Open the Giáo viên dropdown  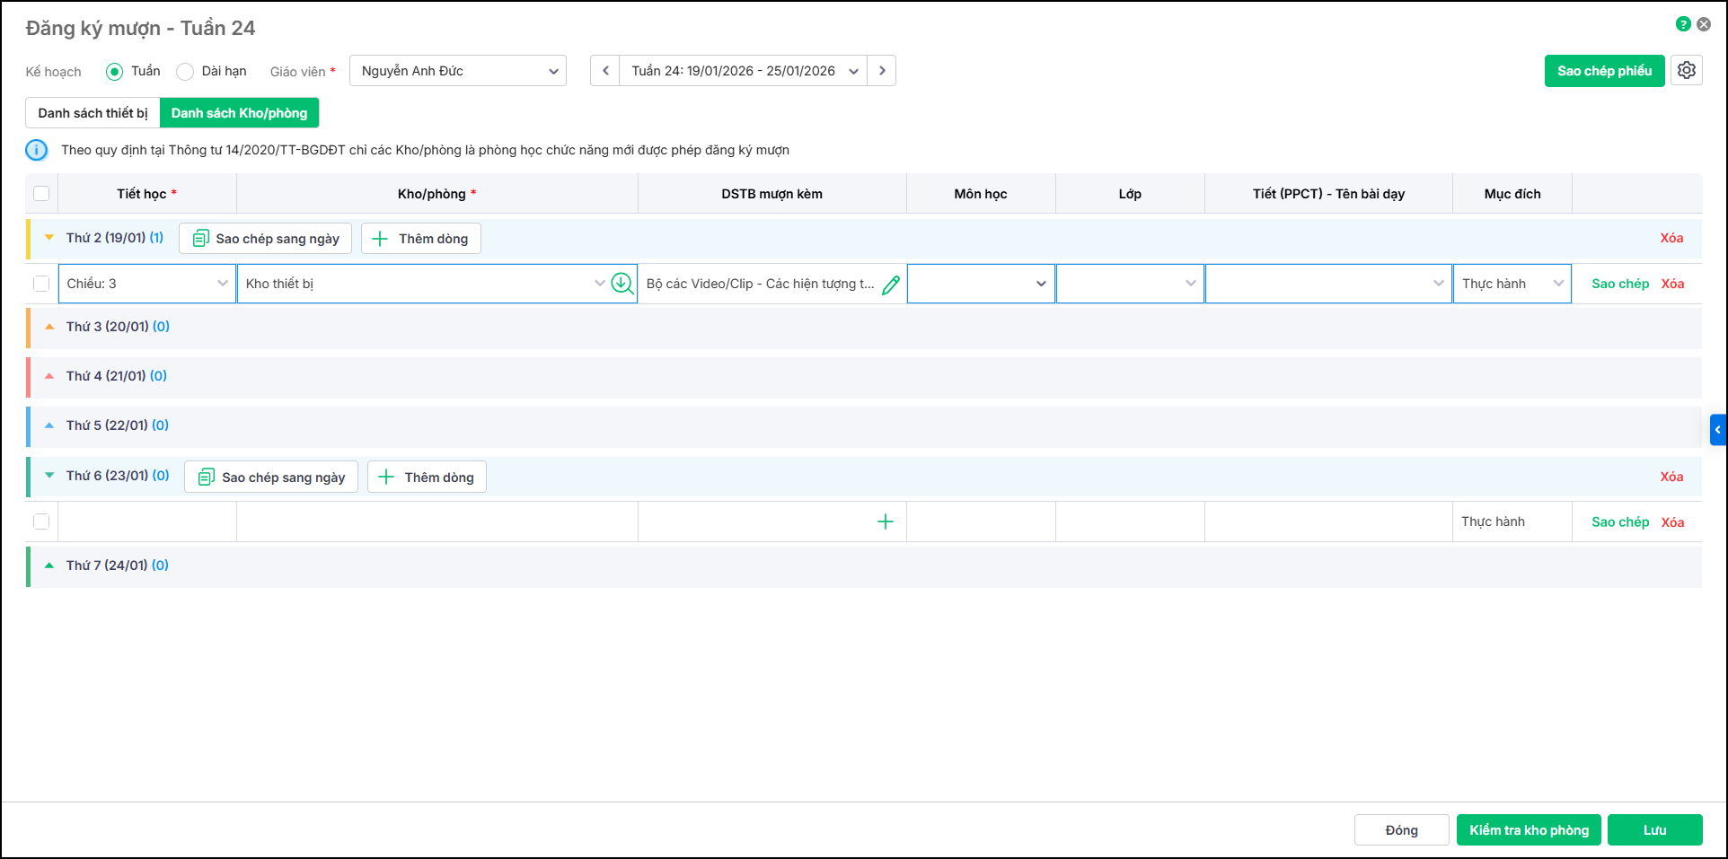tap(457, 71)
